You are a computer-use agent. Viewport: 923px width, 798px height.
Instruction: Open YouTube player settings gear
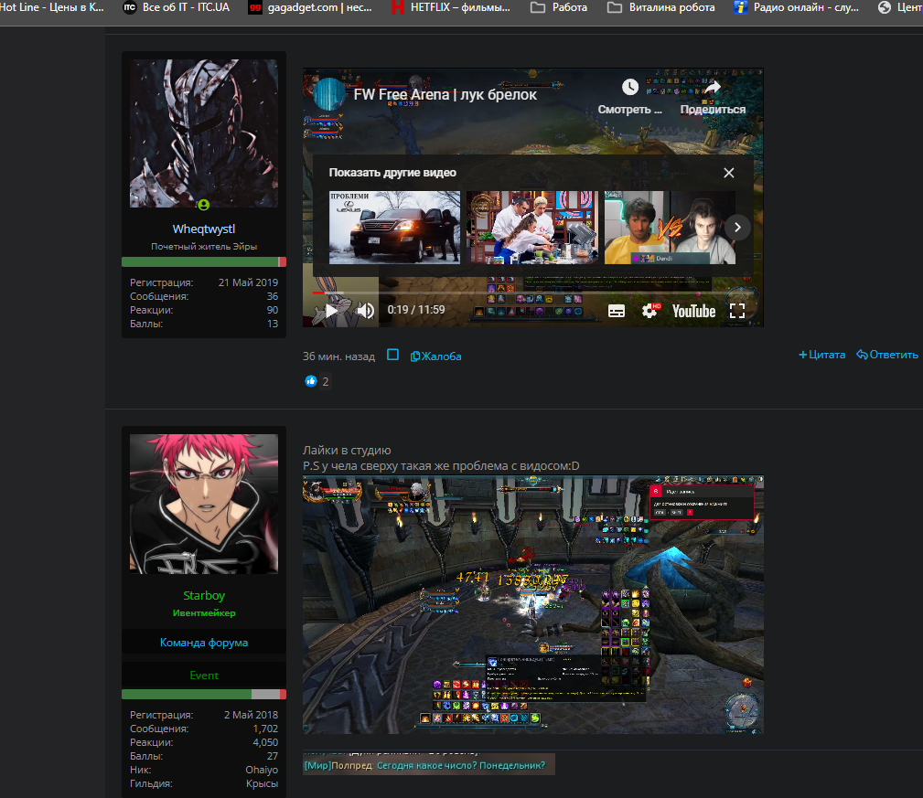click(649, 311)
